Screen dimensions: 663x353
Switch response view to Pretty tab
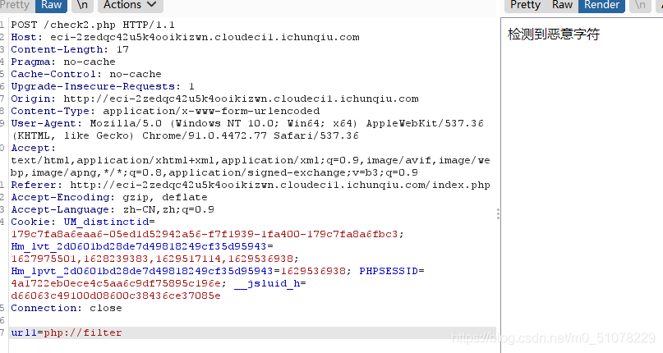pos(525,5)
